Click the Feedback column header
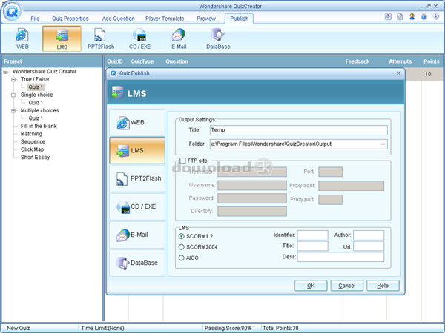Screen dimensions: 445x333 357,61
